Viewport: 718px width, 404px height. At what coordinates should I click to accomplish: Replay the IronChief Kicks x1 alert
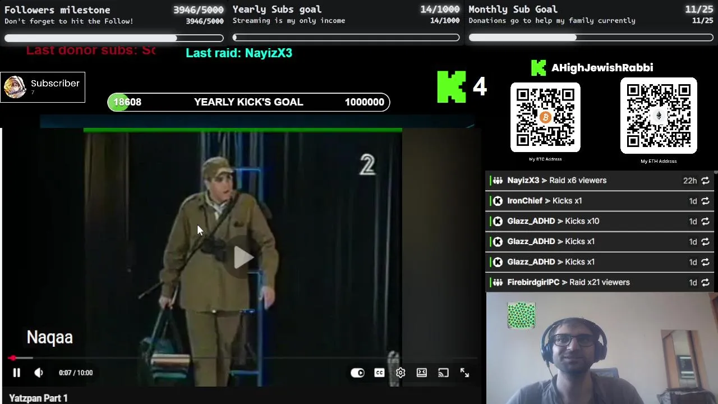[x=705, y=201]
